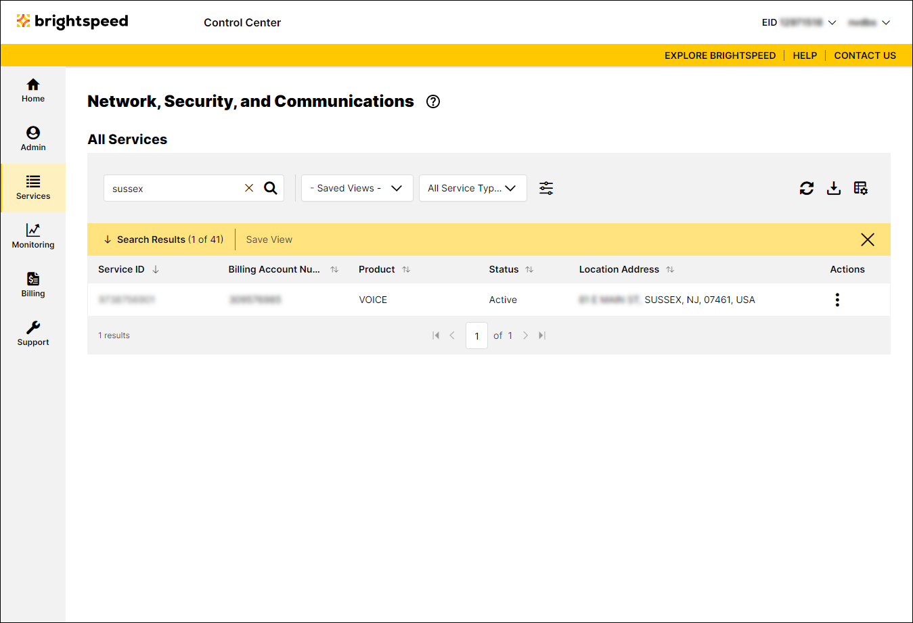Open the Home sidebar section
Viewport: 913px width, 623px height.
[x=33, y=91]
